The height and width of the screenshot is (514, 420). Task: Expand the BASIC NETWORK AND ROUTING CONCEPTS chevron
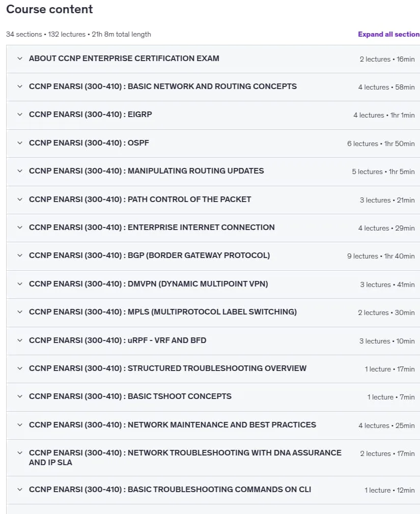tap(20, 87)
